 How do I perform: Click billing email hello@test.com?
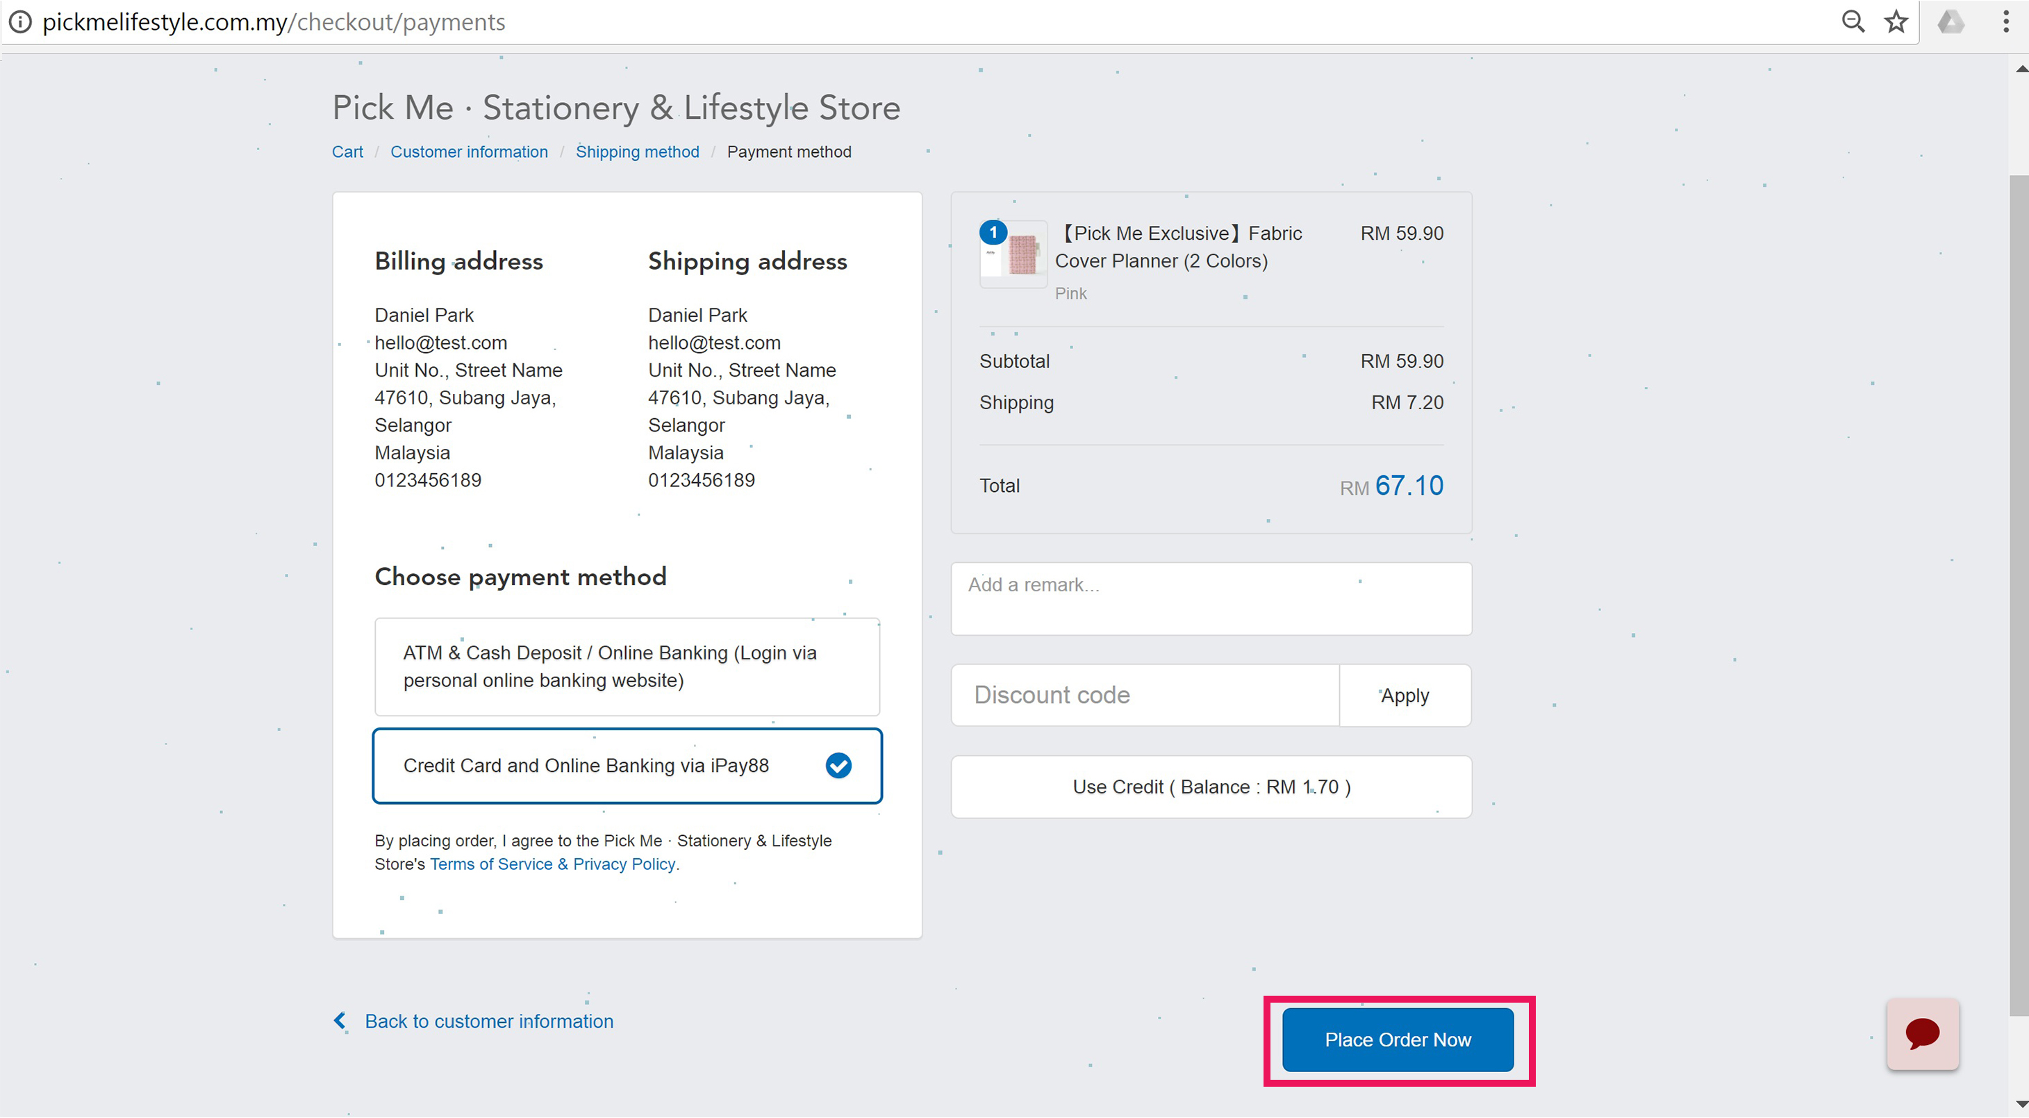tap(440, 343)
